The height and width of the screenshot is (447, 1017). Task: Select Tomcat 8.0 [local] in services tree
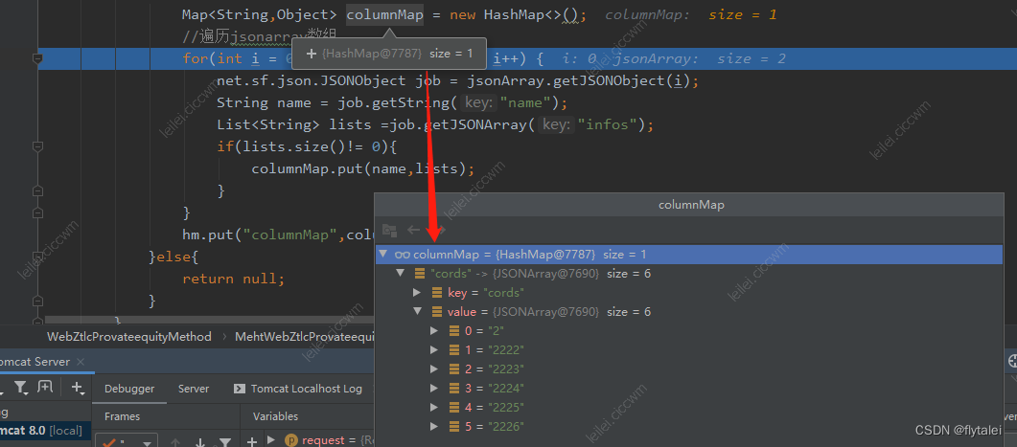(x=41, y=430)
